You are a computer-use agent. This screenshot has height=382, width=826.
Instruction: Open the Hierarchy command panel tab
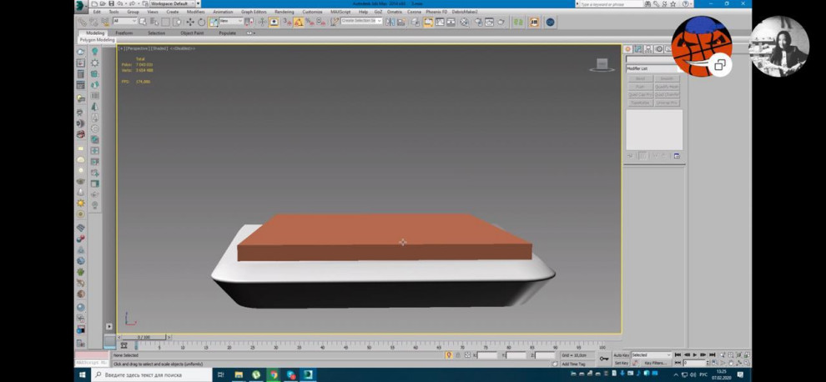(648, 49)
